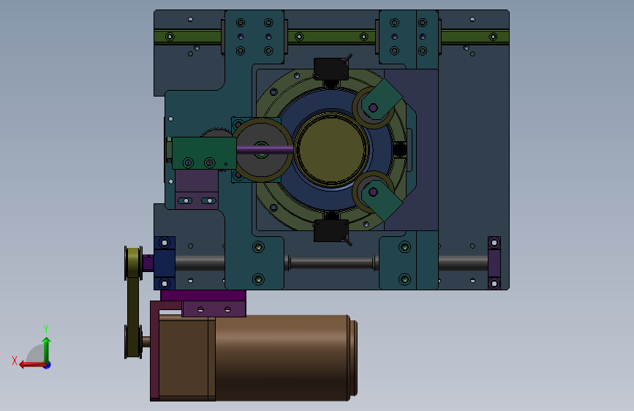Screen dimensions: 634x411
Task: Select the upper-right green roller arm
Action: coord(382,99)
